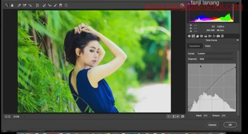The width and height of the screenshot is (248, 134).
Task: Click the OK button
Action: [x=230, y=125]
